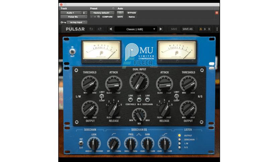Copy state A to B arrow
Screen dimensions: 280x162
point(205,29)
